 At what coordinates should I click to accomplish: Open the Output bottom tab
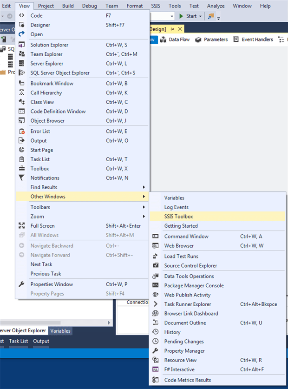click(41, 341)
